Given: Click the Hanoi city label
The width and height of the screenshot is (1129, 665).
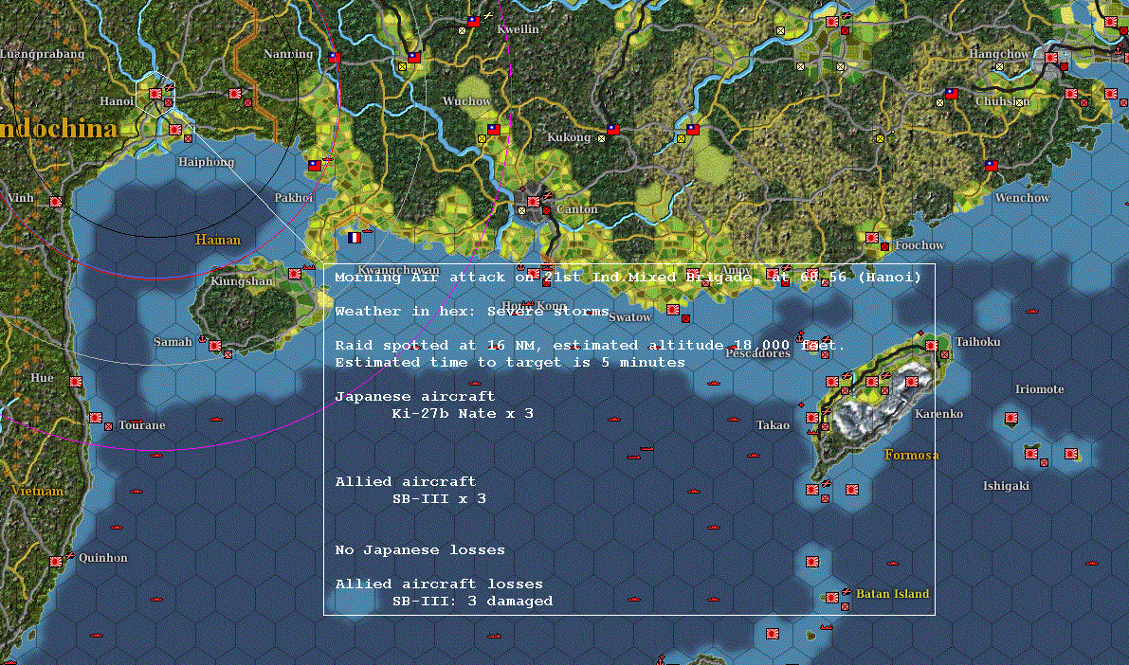Looking at the screenshot, I should point(117,101).
